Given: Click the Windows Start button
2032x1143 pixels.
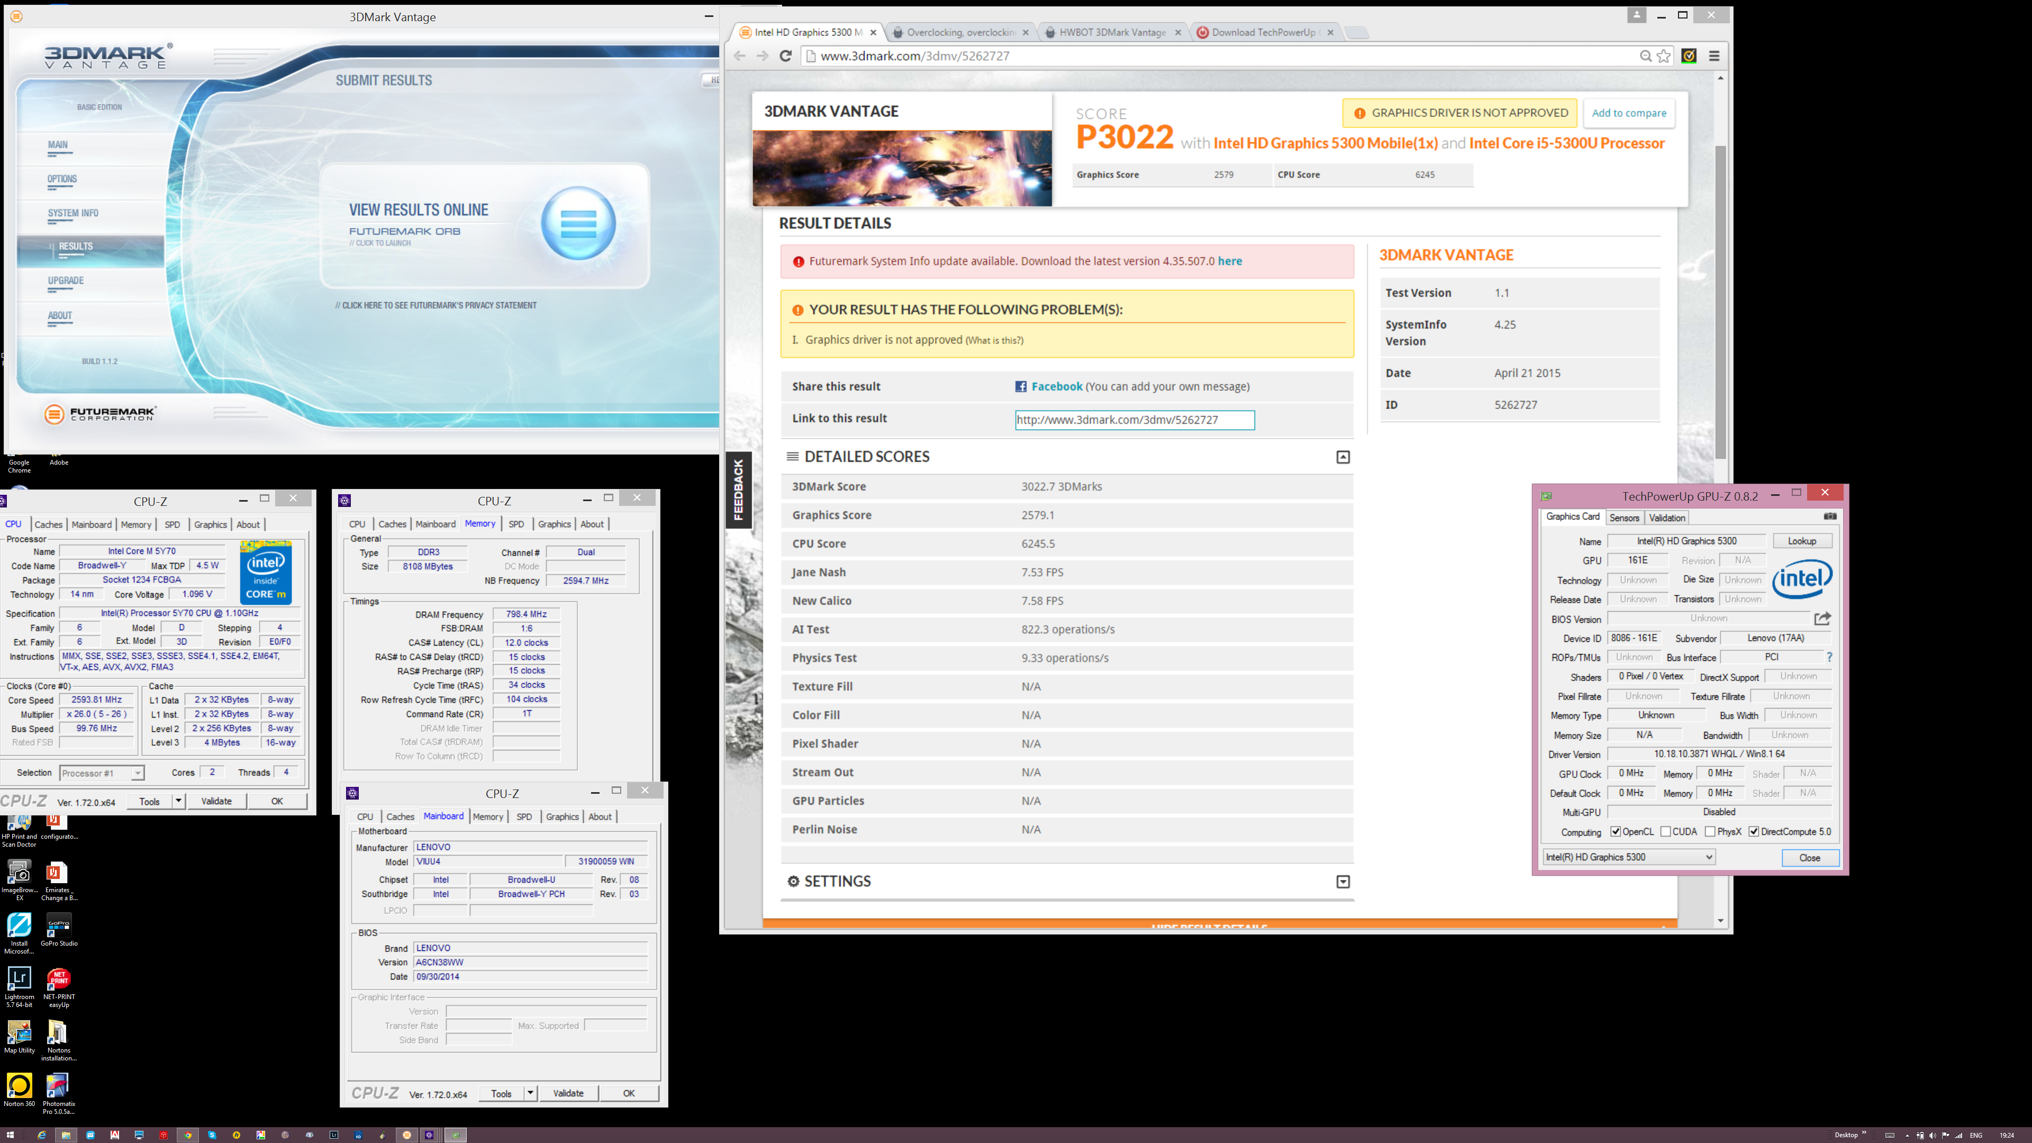Looking at the screenshot, I should [x=10, y=1135].
